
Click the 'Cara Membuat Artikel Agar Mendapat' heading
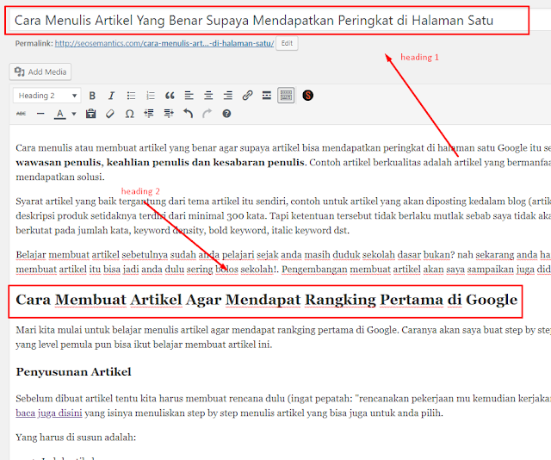coord(266,300)
